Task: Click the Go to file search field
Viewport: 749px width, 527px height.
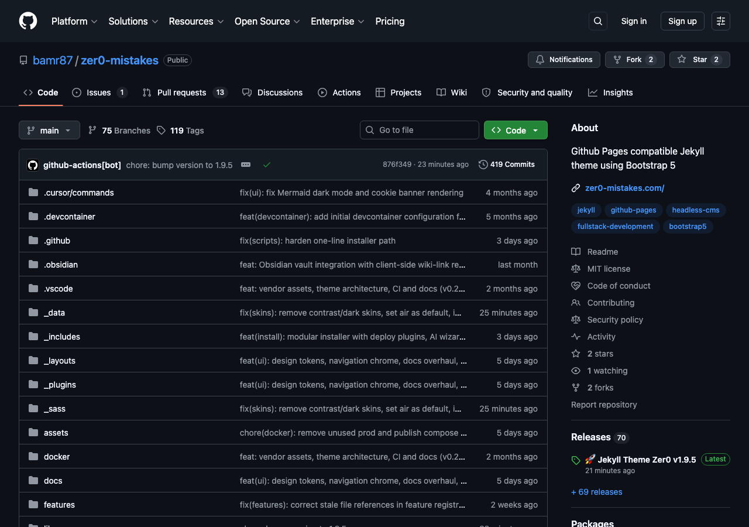Action: 420,130
